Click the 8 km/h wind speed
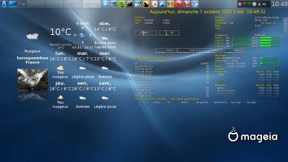The height and width of the screenshot is (162, 288). coord(82,23)
